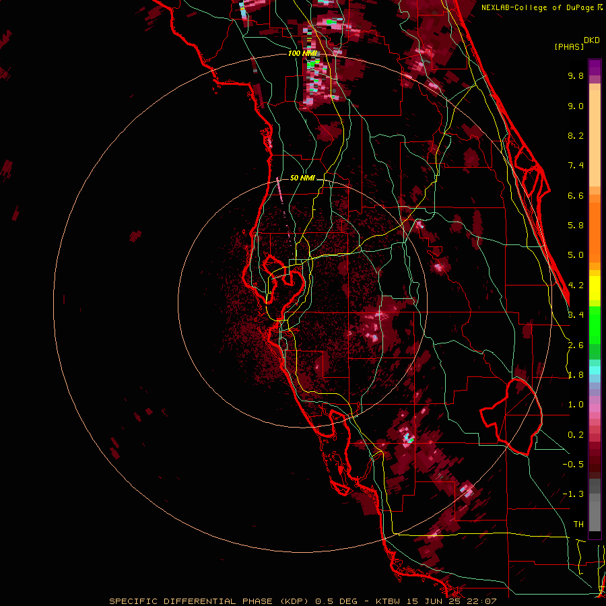Select the 100 NMI range ring label
Screen dimensions: 606x606
(x=302, y=53)
